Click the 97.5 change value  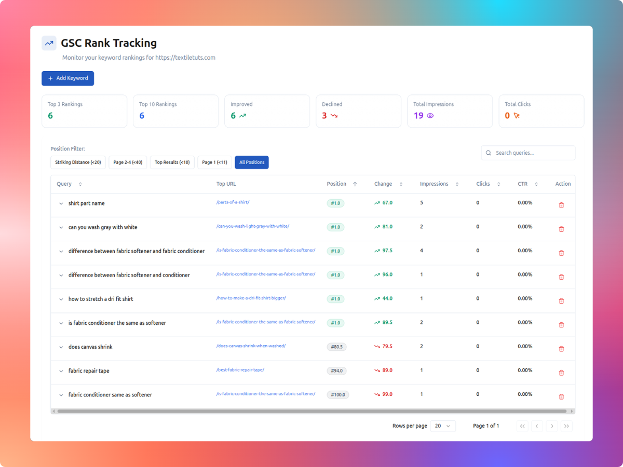pos(387,251)
